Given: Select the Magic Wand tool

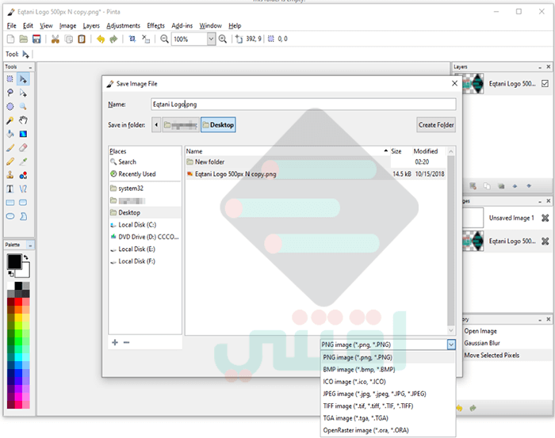Looking at the screenshot, I should [10, 120].
